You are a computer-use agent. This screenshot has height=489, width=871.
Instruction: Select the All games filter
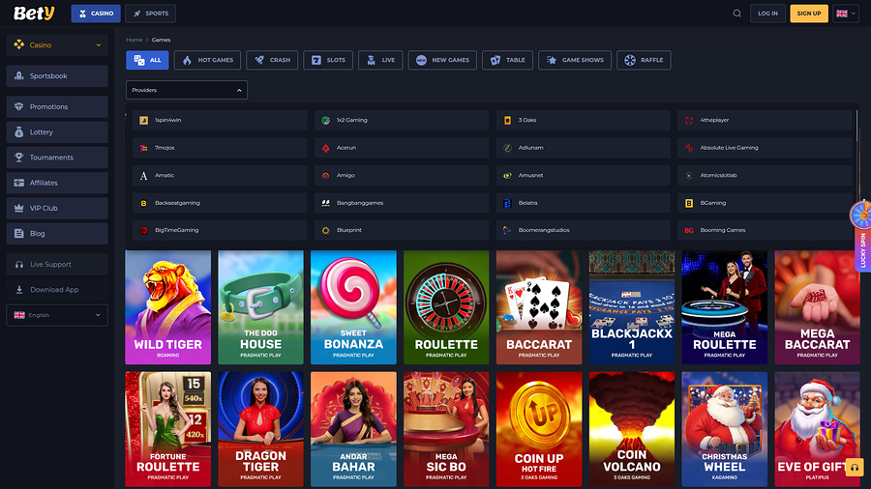coord(147,60)
